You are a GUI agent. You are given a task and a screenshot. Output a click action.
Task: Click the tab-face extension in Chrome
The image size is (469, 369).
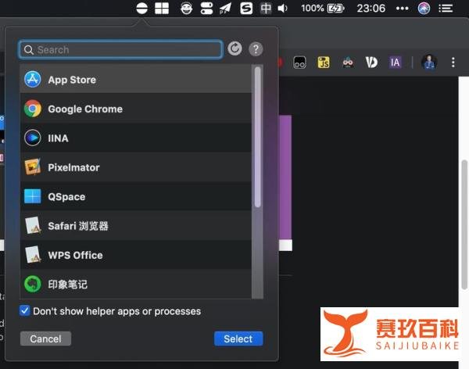[299, 63]
